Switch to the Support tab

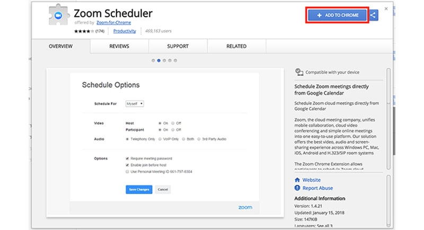(178, 46)
